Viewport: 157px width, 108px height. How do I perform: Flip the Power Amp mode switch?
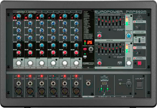coord(139,40)
